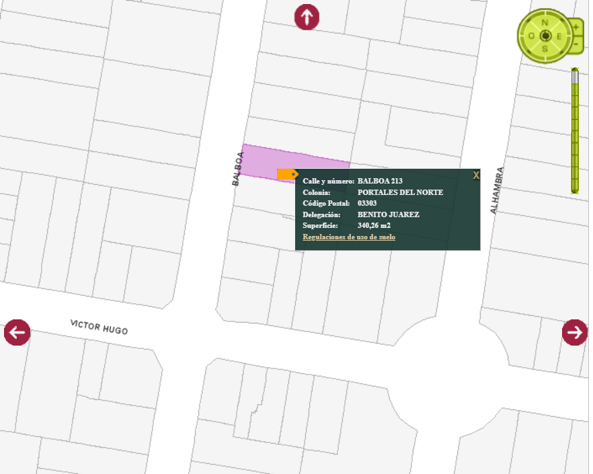Close the BALBOA 213 info popup
The height and width of the screenshot is (474, 593).
pos(476,175)
